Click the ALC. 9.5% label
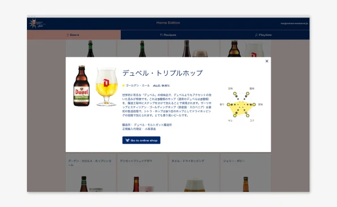The image size is (337, 207). click(x=161, y=85)
